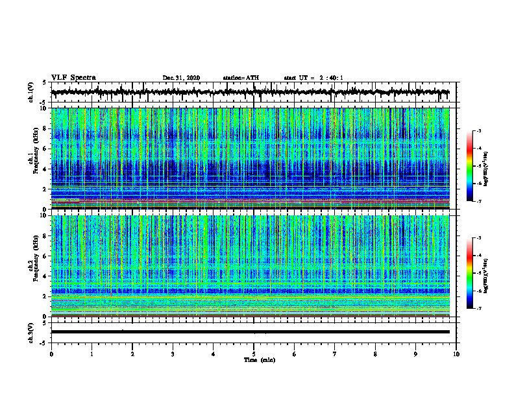Click time axis tick label "3"
The height and width of the screenshot is (397, 514).
[x=173, y=354]
